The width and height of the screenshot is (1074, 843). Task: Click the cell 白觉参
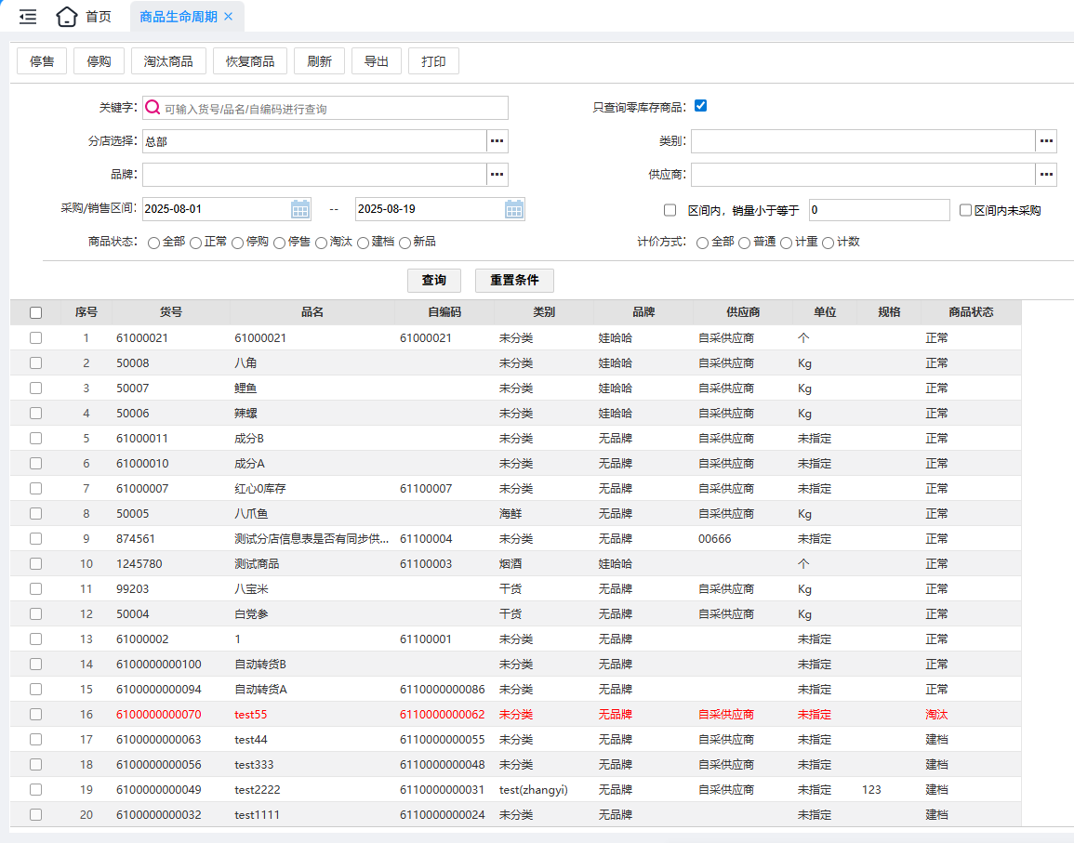(x=251, y=614)
